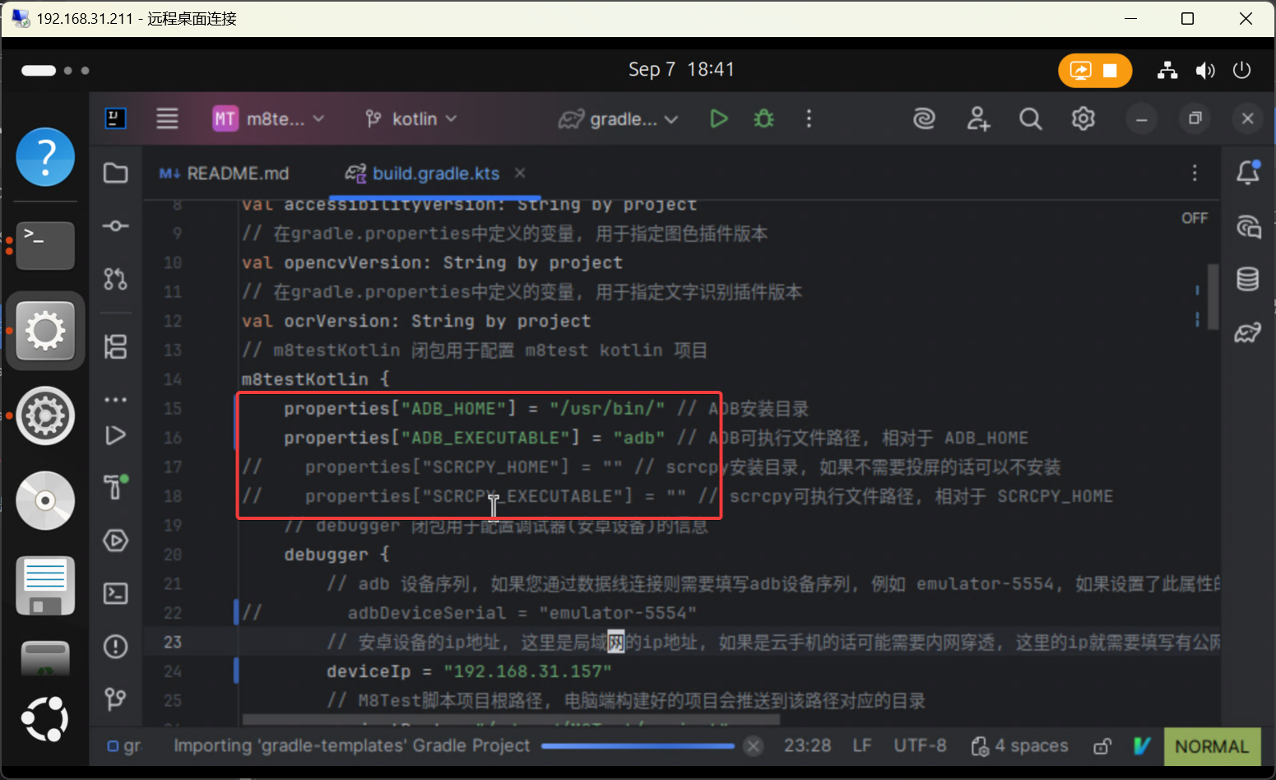Open the Problems tool window

pos(115,647)
